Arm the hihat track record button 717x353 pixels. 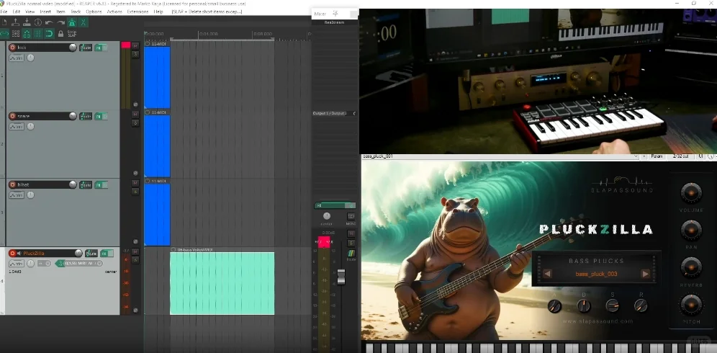tap(12, 184)
